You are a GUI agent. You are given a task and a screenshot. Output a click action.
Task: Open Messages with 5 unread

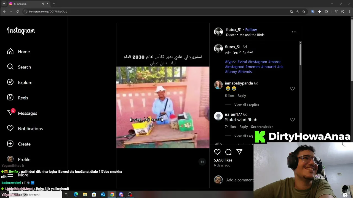22,113
